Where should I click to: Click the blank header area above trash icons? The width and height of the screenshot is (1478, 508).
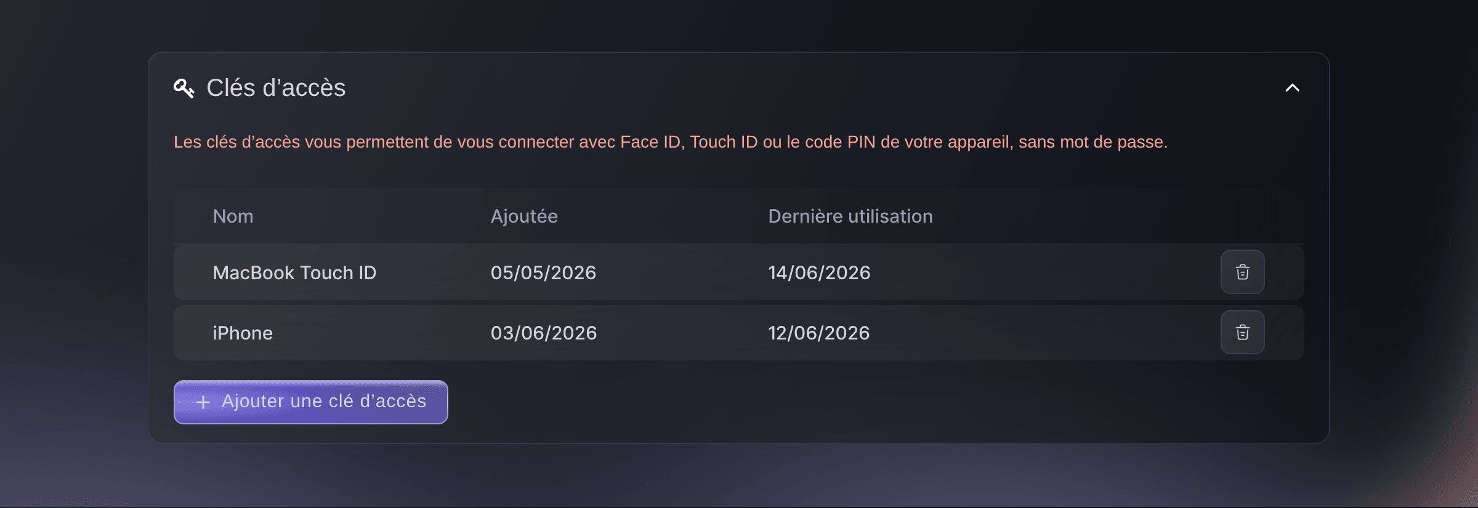click(x=1242, y=216)
